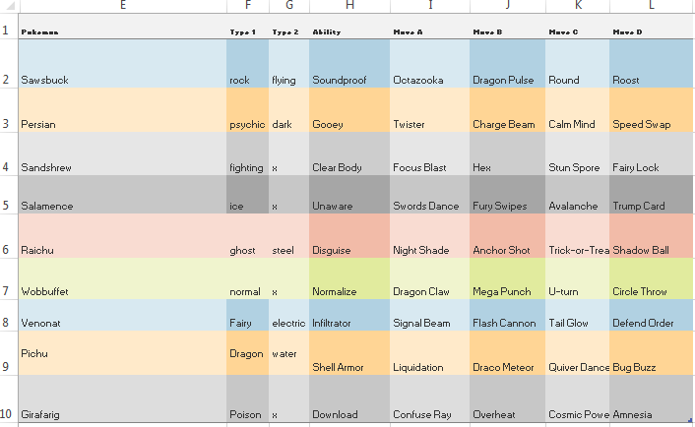This screenshot has height=427, width=695.
Task: Click the Octazooka move cell
Action: (x=430, y=63)
